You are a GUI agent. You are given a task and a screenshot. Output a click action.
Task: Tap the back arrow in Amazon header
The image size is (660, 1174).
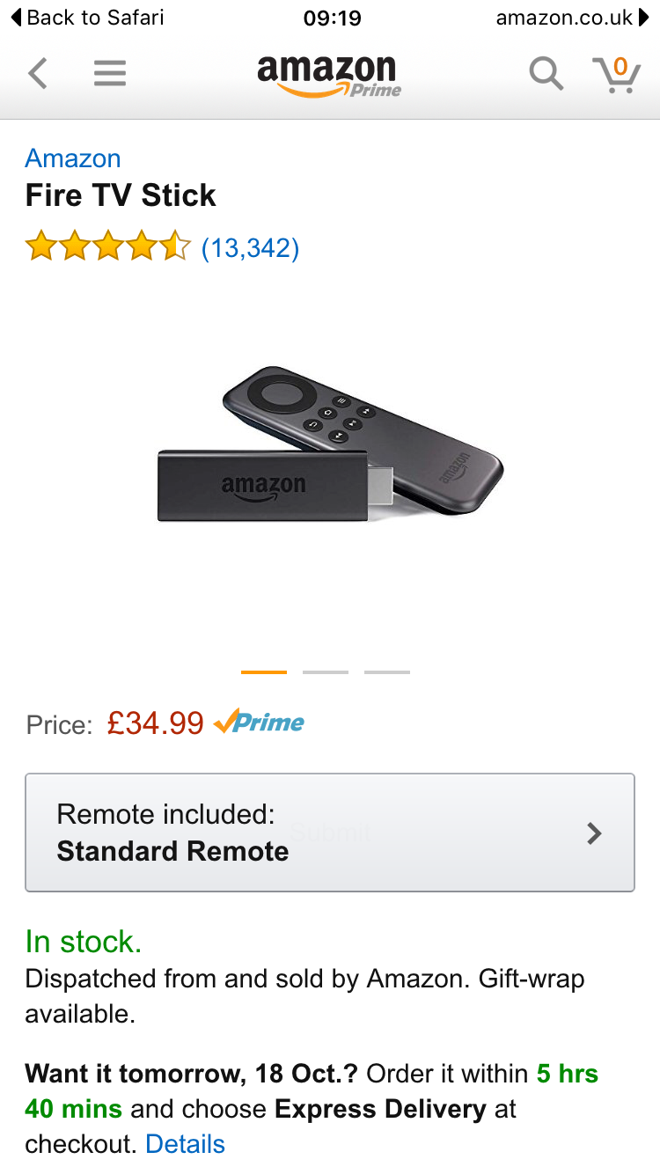coord(37,73)
